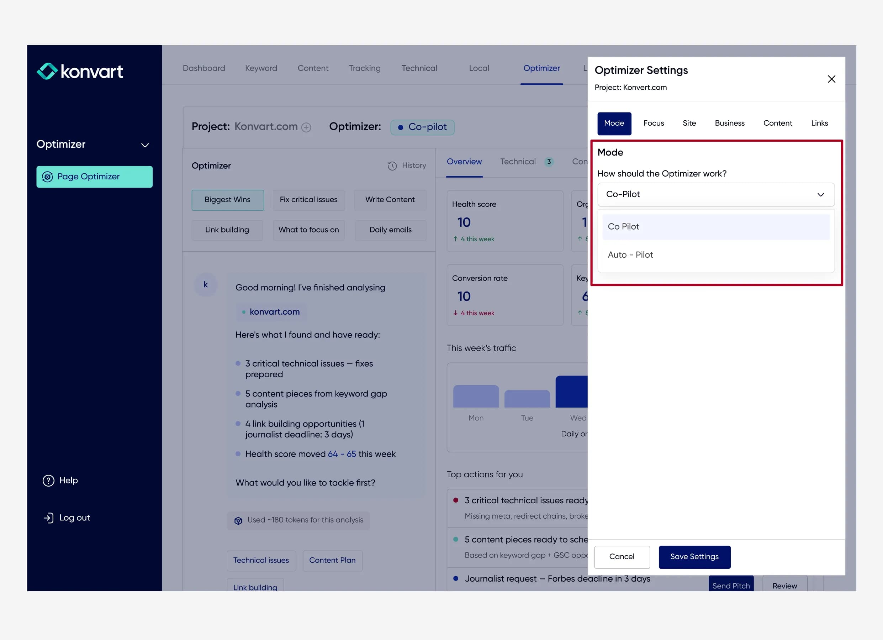Click Write Content button
883x640 pixels.
click(x=390, y=200)
